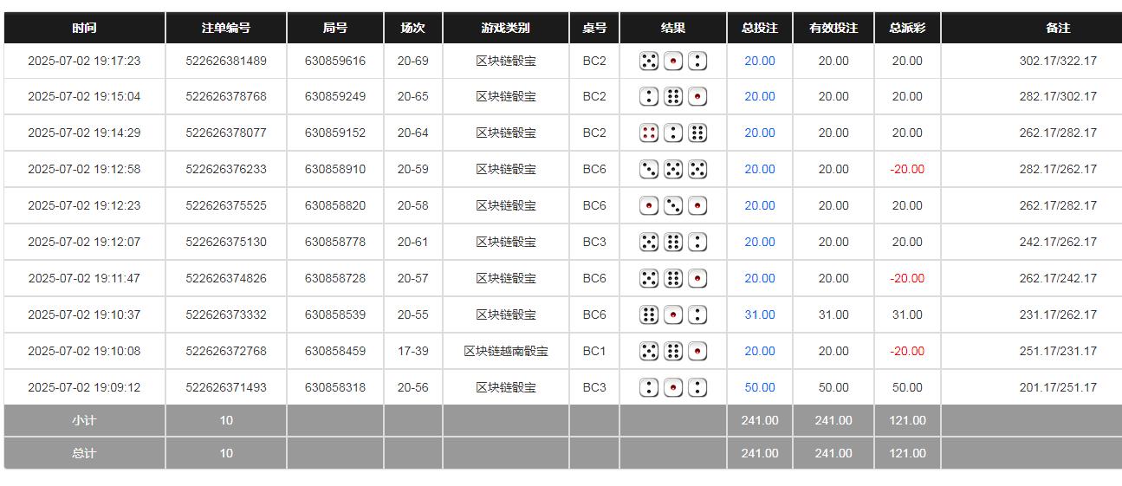Click dice result for round 630858820
1122x486 pixels.
pos(672,205)
